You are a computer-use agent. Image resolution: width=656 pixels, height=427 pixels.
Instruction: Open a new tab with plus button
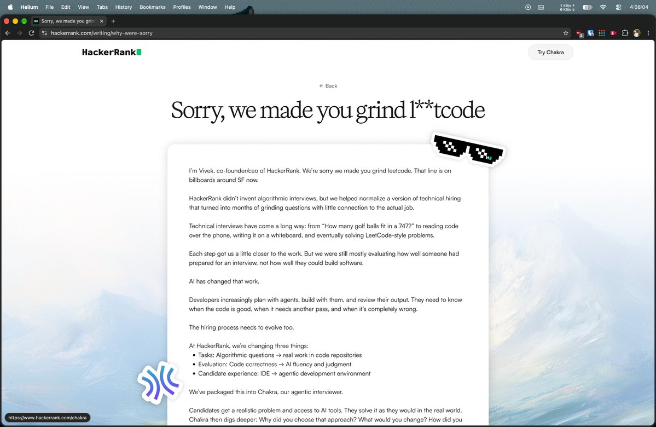point(113,21)
